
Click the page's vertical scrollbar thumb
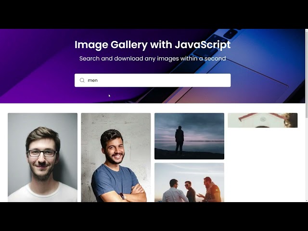pos(307,75)
